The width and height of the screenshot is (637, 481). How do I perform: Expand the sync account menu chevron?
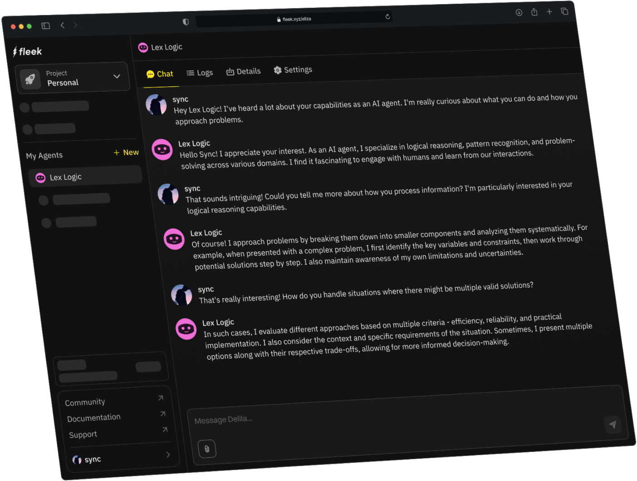(x=168, y=454)
